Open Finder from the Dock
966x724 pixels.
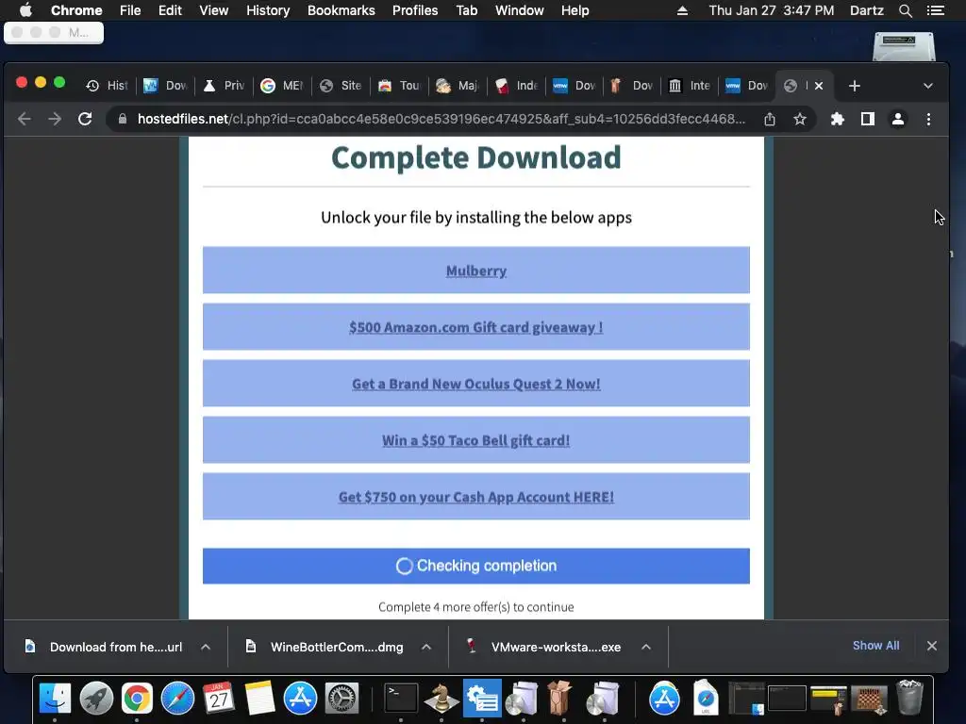(x=55, y=699)
